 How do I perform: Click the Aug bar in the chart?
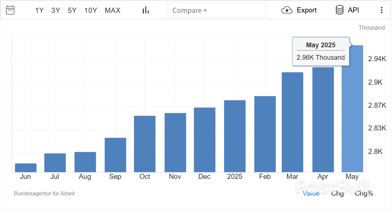[85, 162]
